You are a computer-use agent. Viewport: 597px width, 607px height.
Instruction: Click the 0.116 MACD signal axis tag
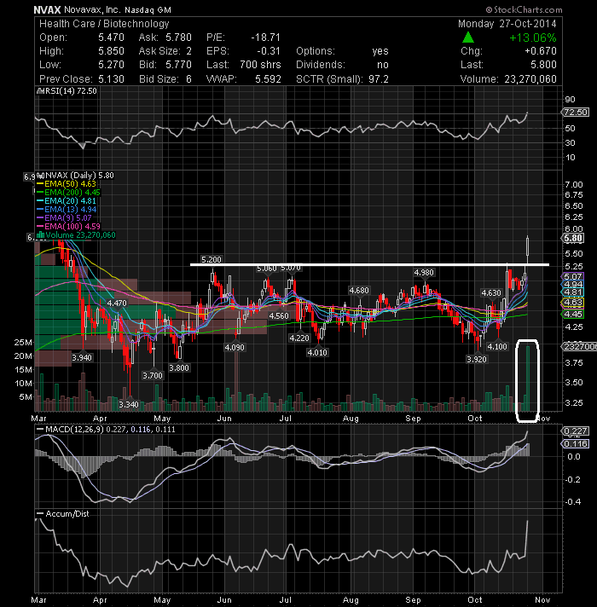[576, 444]
